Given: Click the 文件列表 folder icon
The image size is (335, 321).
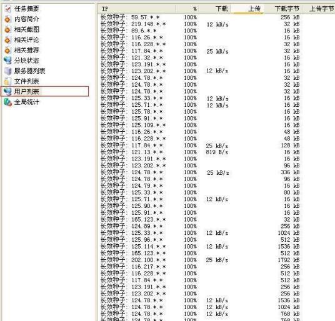Looking at the screenshot, I should 7,81.
